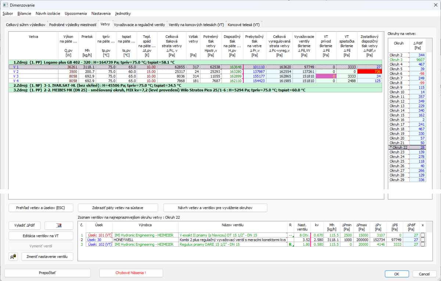Tick the checkbox for Úsek: 101 (VT)
441x281 pixels.
coord(423,235)
